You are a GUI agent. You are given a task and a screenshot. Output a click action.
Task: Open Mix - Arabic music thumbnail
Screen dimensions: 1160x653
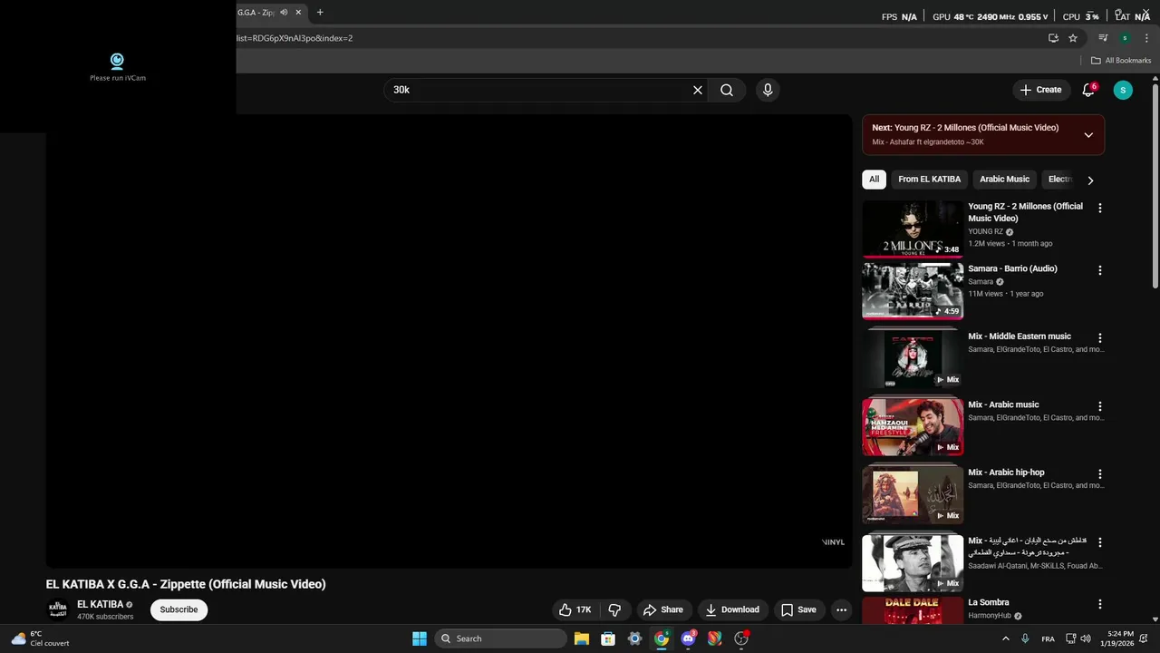[x=913, y=427]
